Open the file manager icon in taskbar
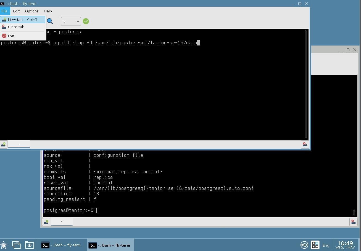This screenshot has height=251, width=361. (x=29, y=245)
